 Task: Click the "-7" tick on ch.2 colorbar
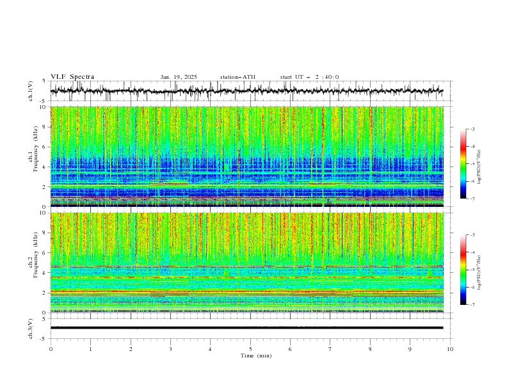(x=472, y=304)
